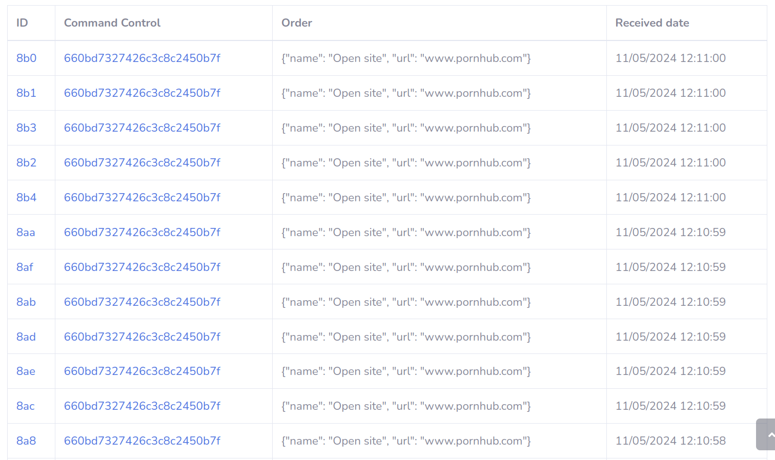Open ID link 8ad
The image size is (775, 460).
coord(26,337)
